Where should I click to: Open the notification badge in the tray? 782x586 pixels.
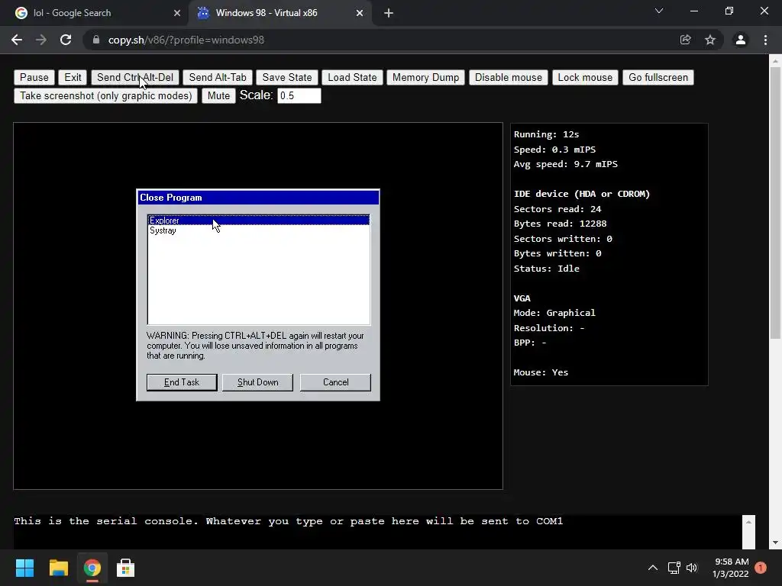click(x=761, y=568)
